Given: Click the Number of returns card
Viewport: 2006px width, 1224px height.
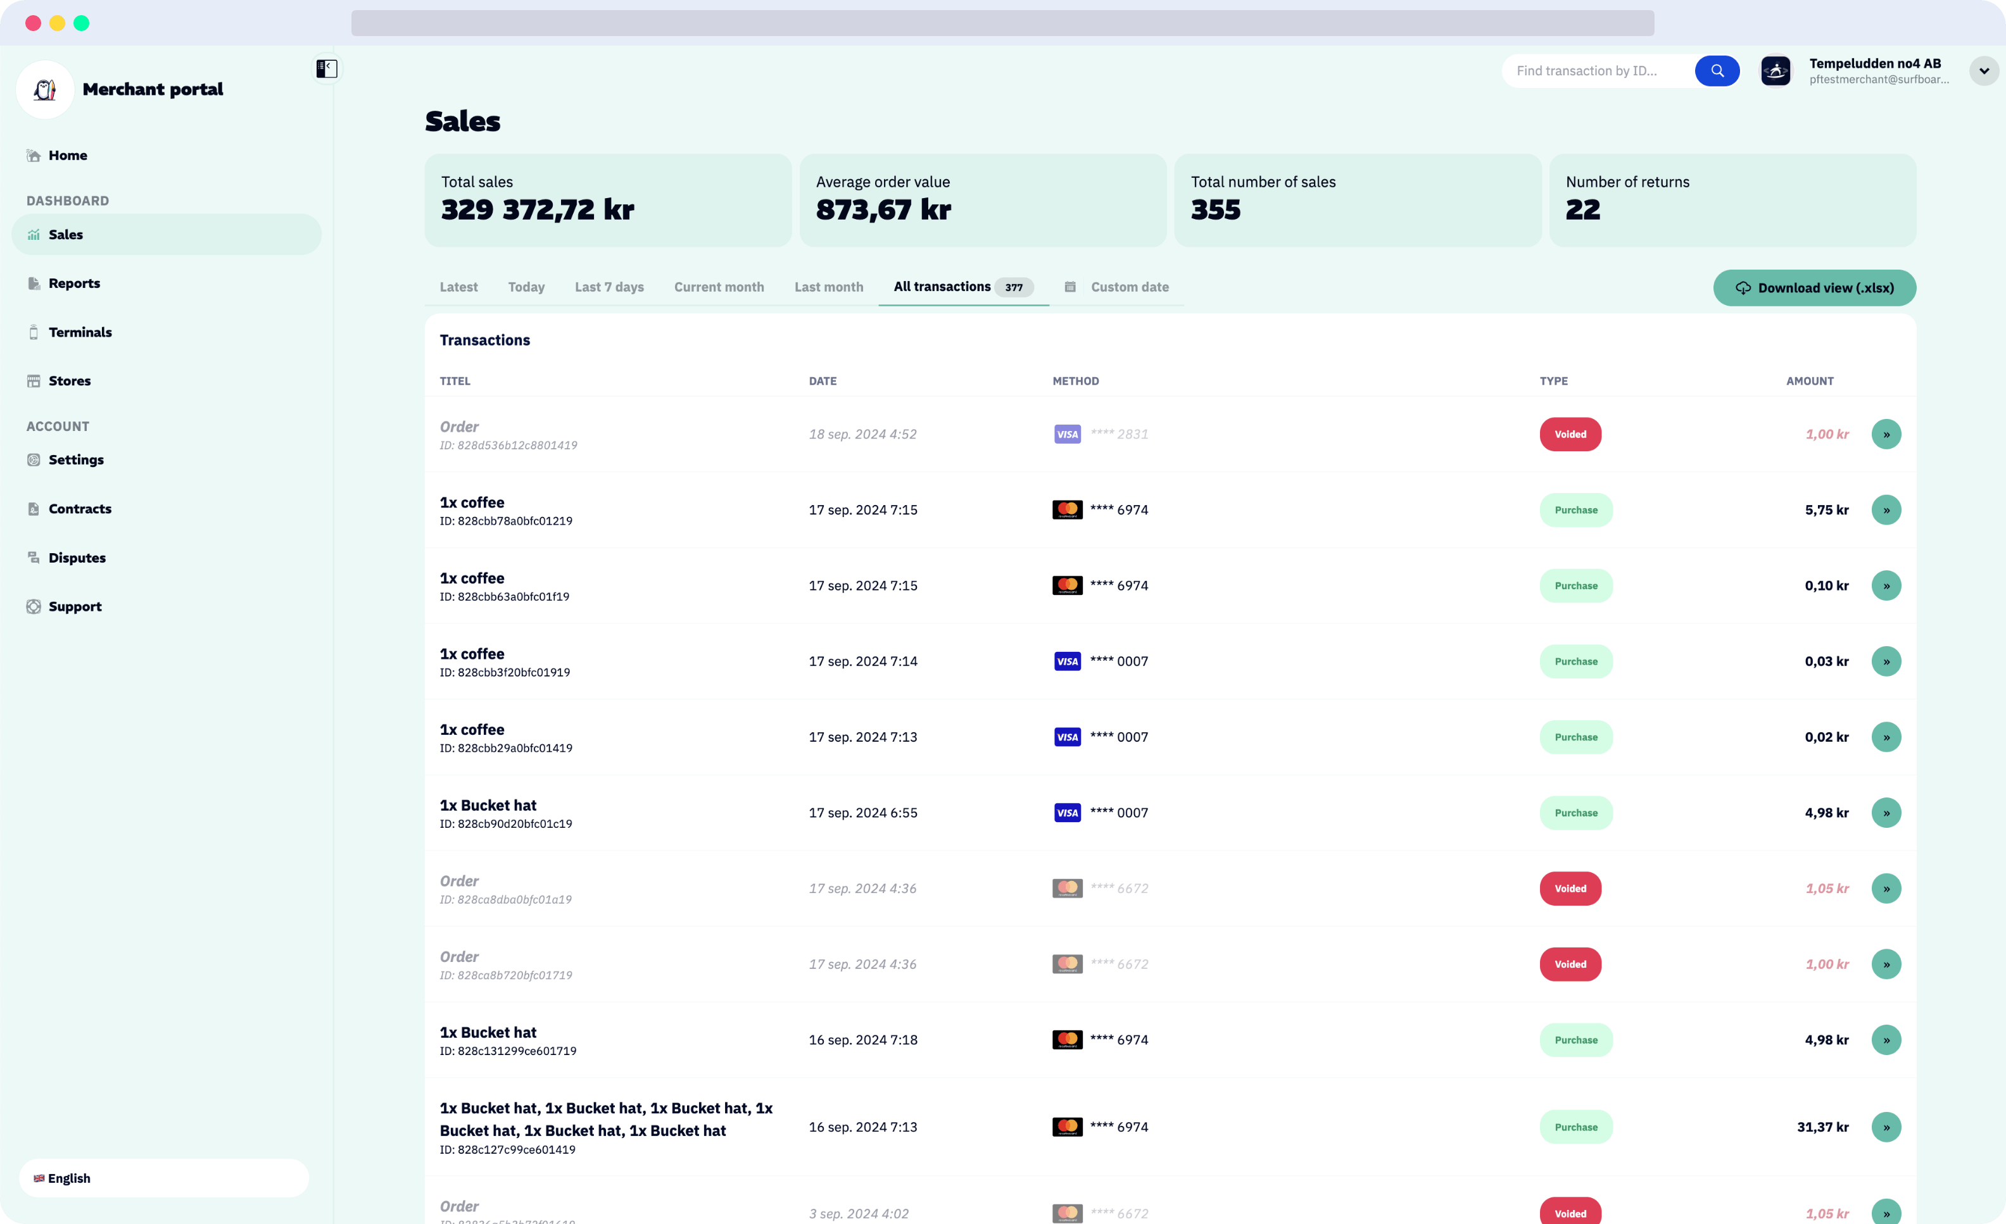Looking at the screenshot, I should [1732, 200].
